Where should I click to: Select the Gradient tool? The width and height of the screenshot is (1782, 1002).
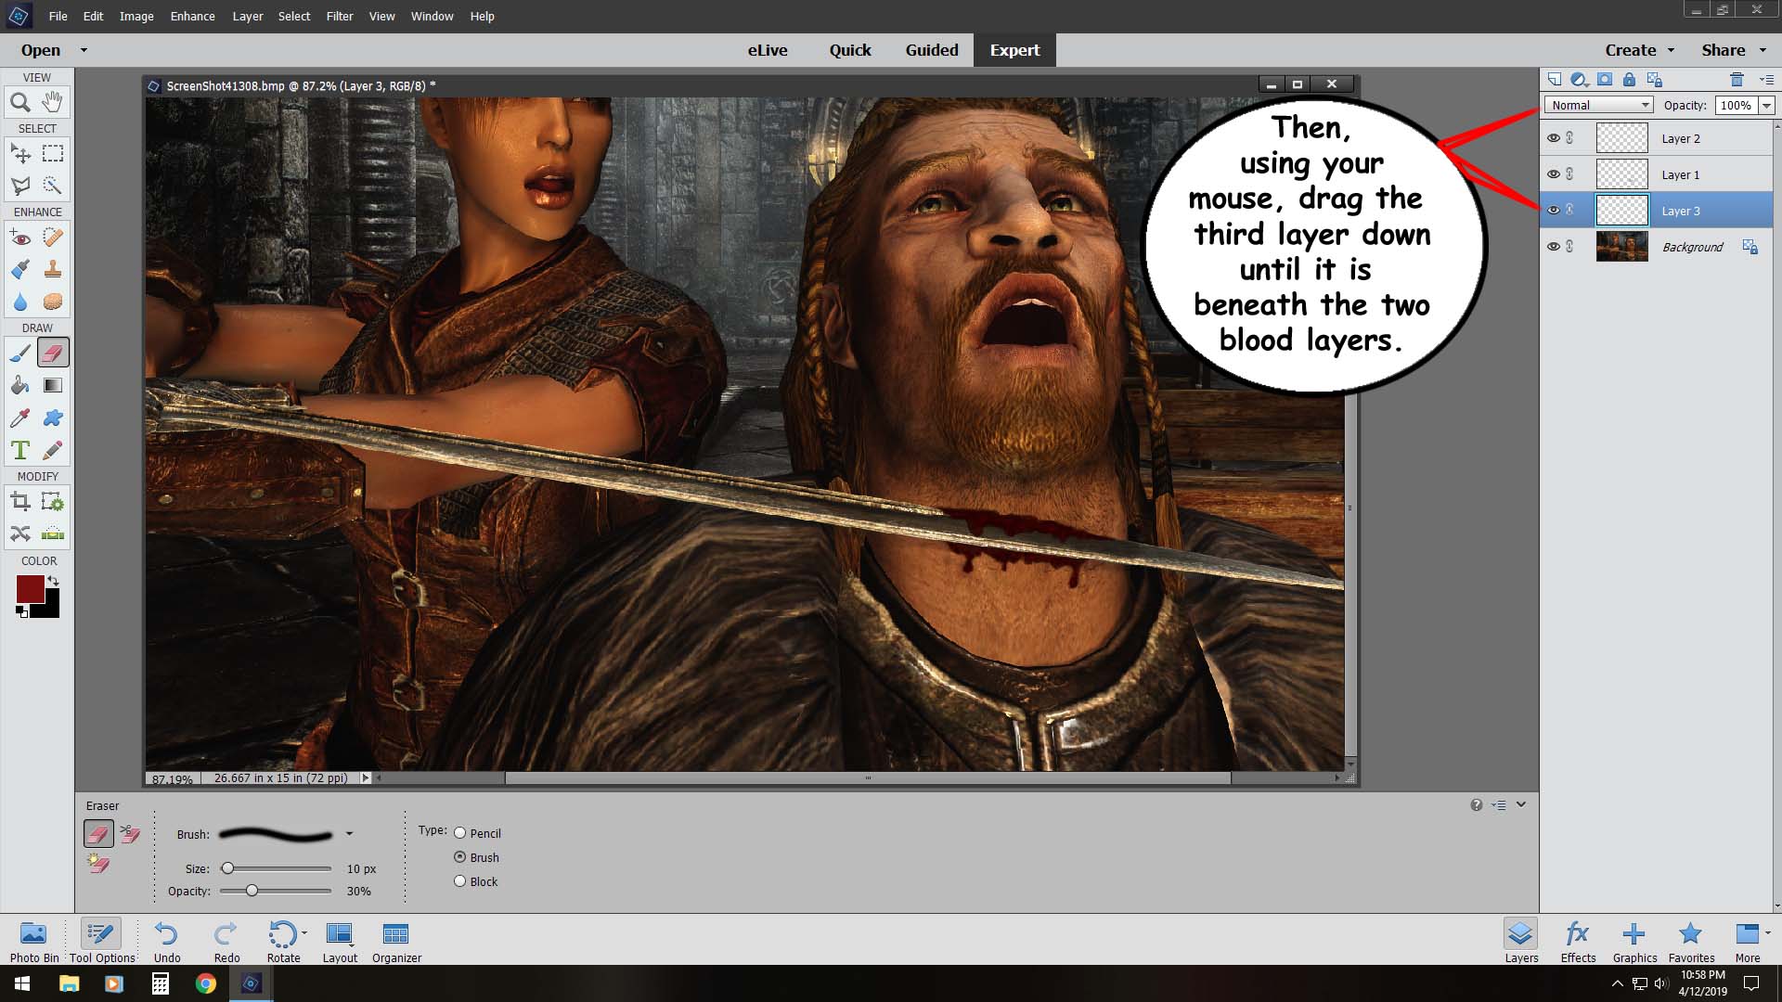(53, 385)
